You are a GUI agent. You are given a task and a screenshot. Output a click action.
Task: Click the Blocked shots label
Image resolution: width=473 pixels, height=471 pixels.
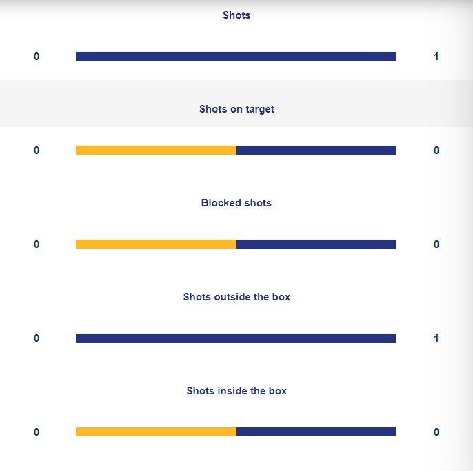236,203
